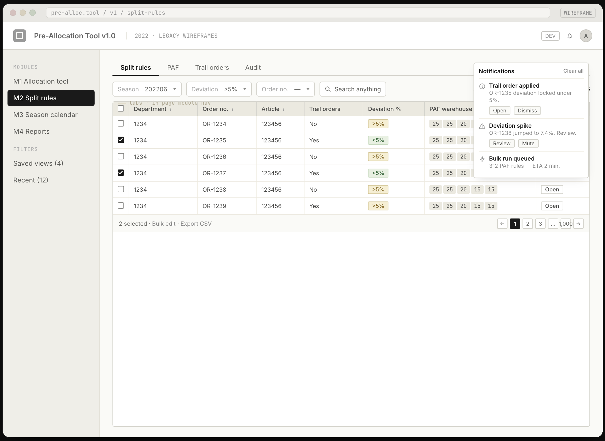Click the search magnifier icon
This screenshot has width=605, height=441.
[328, 89]
